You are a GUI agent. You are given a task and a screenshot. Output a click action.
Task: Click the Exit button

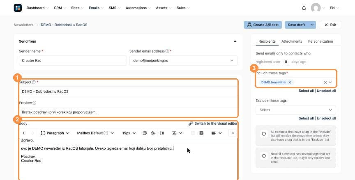coord(330,25)
